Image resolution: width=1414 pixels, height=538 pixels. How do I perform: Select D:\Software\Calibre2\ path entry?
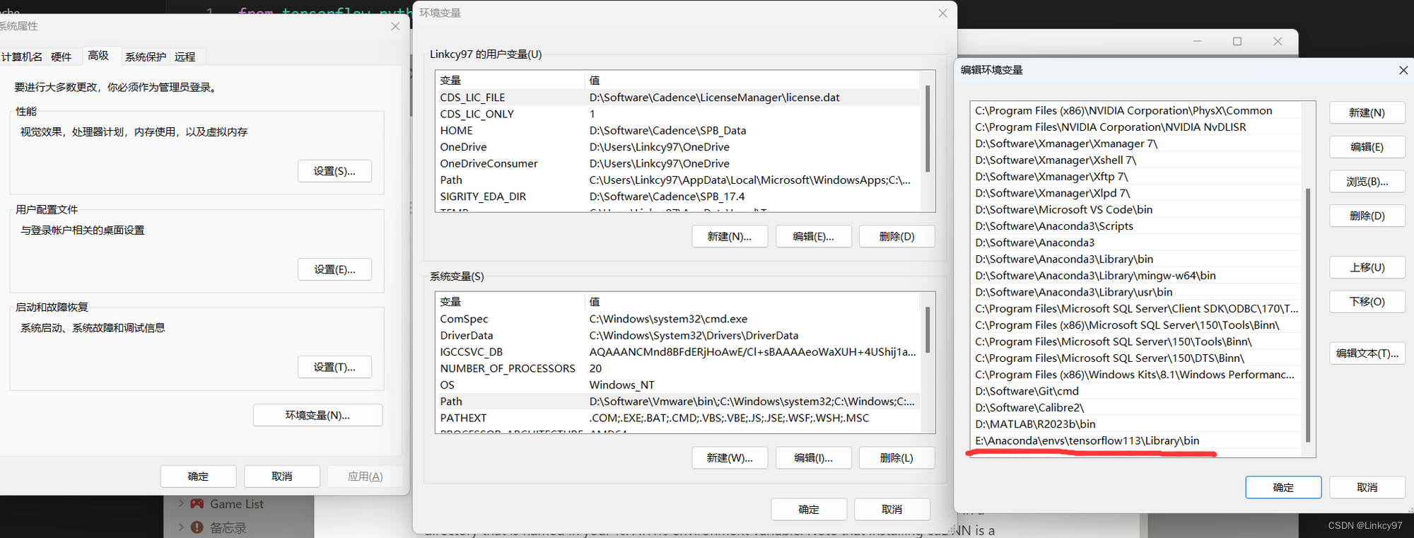[1136, 407]
